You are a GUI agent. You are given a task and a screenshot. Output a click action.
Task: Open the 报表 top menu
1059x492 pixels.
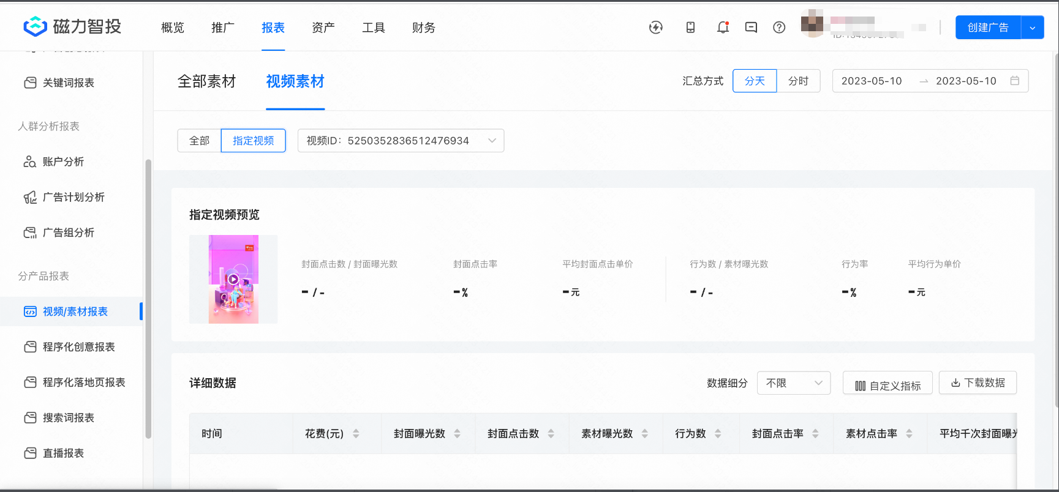click(273, 28)
